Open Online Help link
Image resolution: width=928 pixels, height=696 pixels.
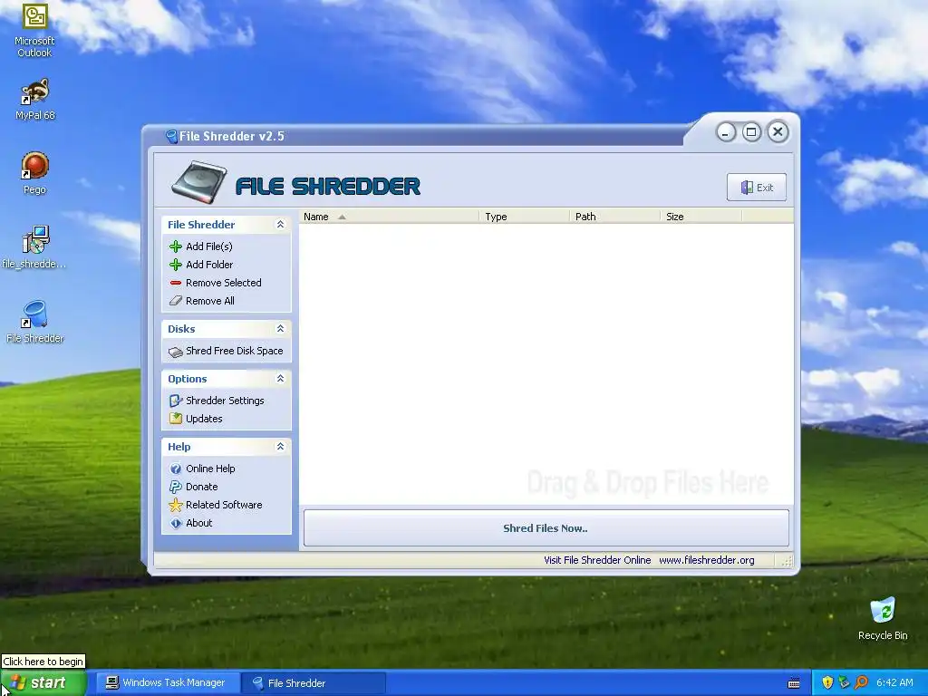[210, 469]
